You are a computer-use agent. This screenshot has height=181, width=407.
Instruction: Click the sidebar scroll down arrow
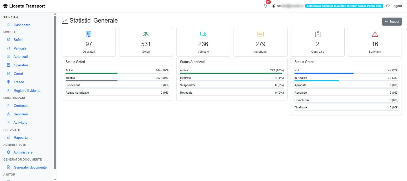tap(55, 179)
